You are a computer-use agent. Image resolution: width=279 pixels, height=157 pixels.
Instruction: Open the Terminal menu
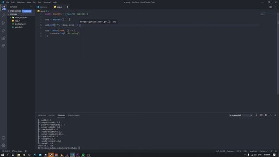[x=47, y=2]
